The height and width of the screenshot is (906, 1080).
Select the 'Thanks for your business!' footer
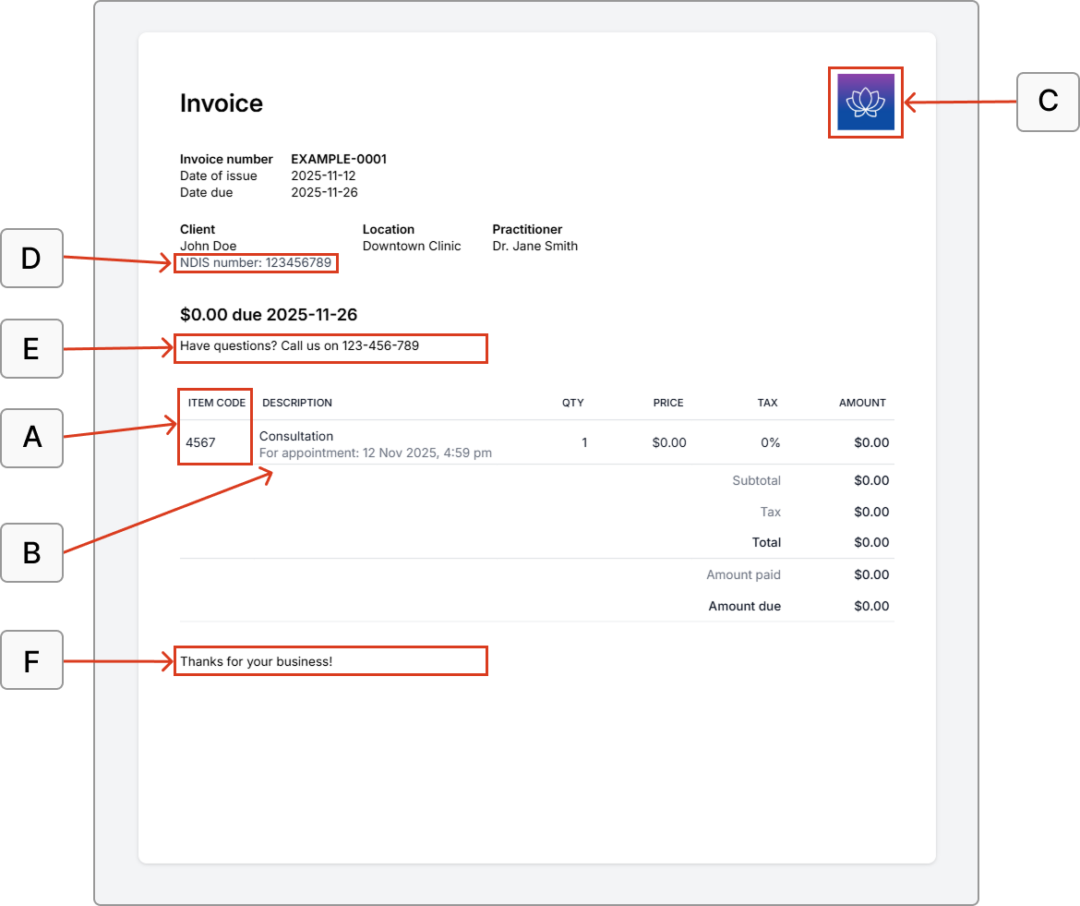tap(256, 661)
